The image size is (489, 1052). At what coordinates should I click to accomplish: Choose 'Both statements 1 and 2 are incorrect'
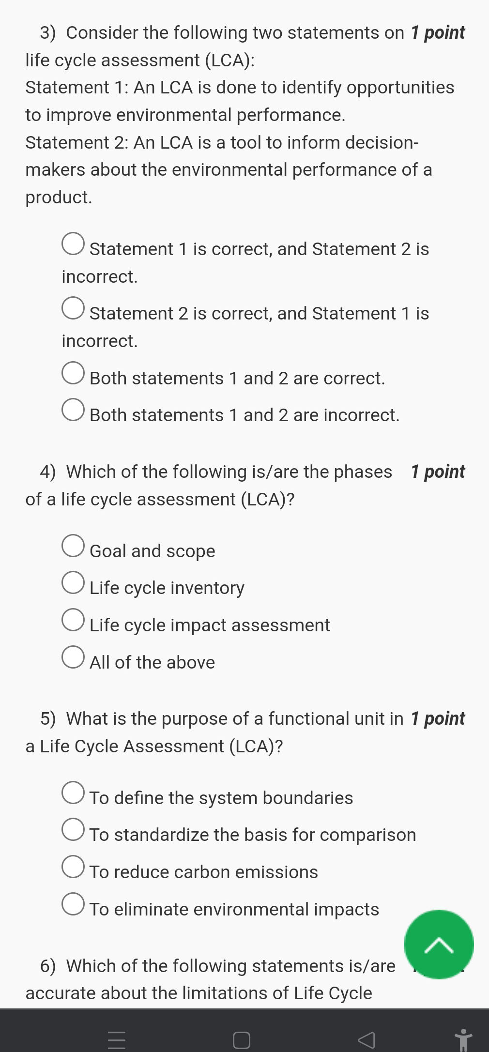point(73,410)
